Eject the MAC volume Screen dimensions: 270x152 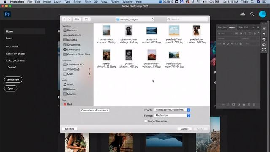pyautogui.click(x=89, y=74)
